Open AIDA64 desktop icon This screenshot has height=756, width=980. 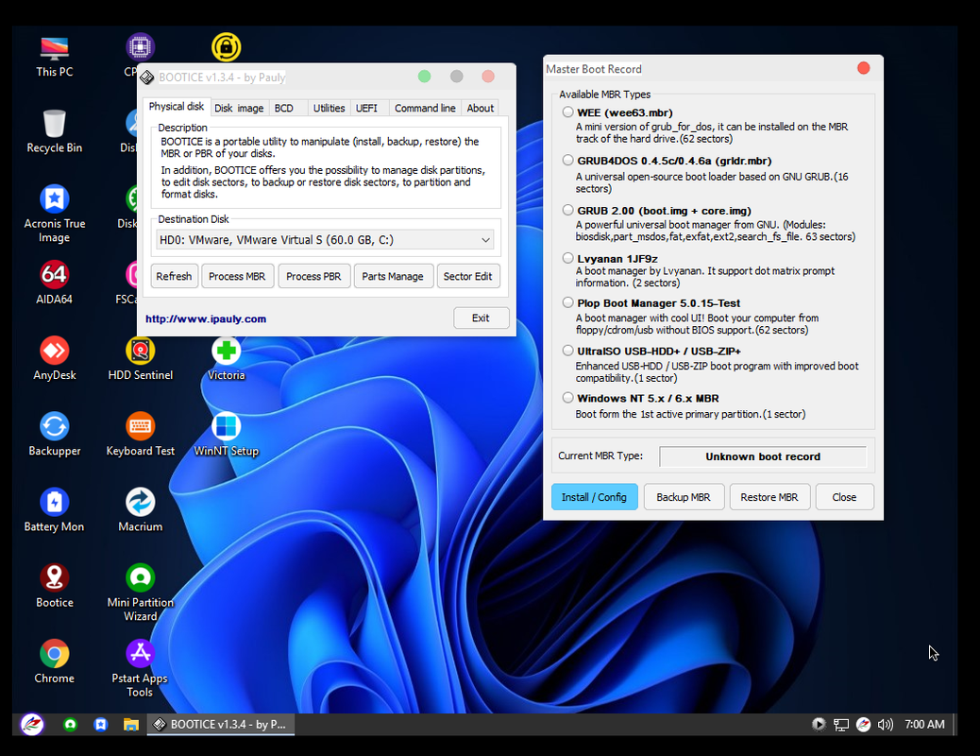pos(55,283)
